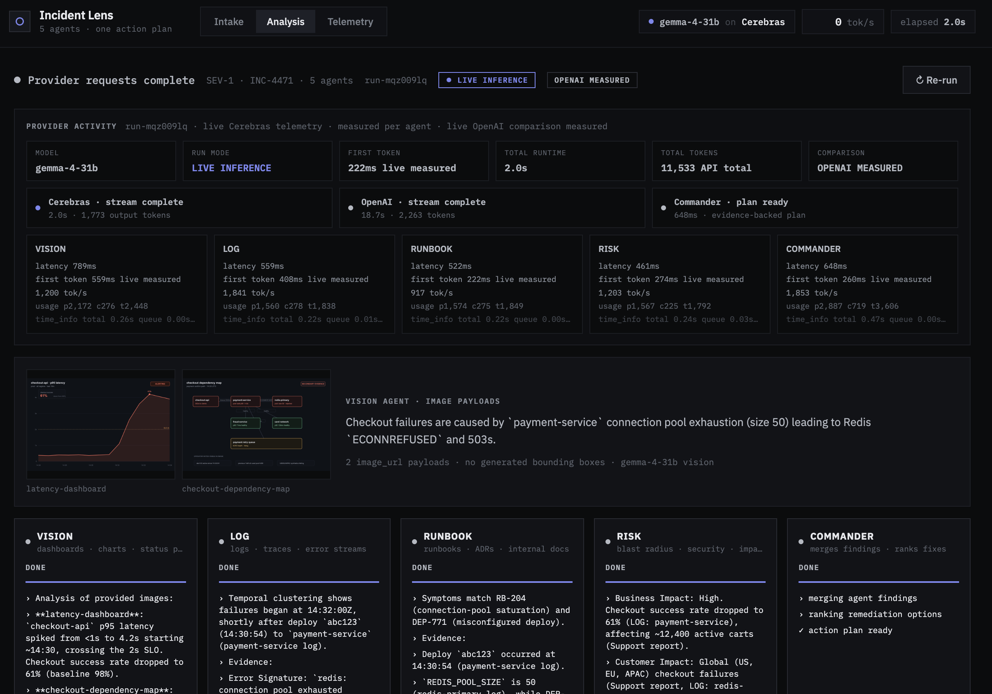This screenshot has height=694, width=992.
Task: Click the 2 image_url payloads note
Action: click(530, 462)
